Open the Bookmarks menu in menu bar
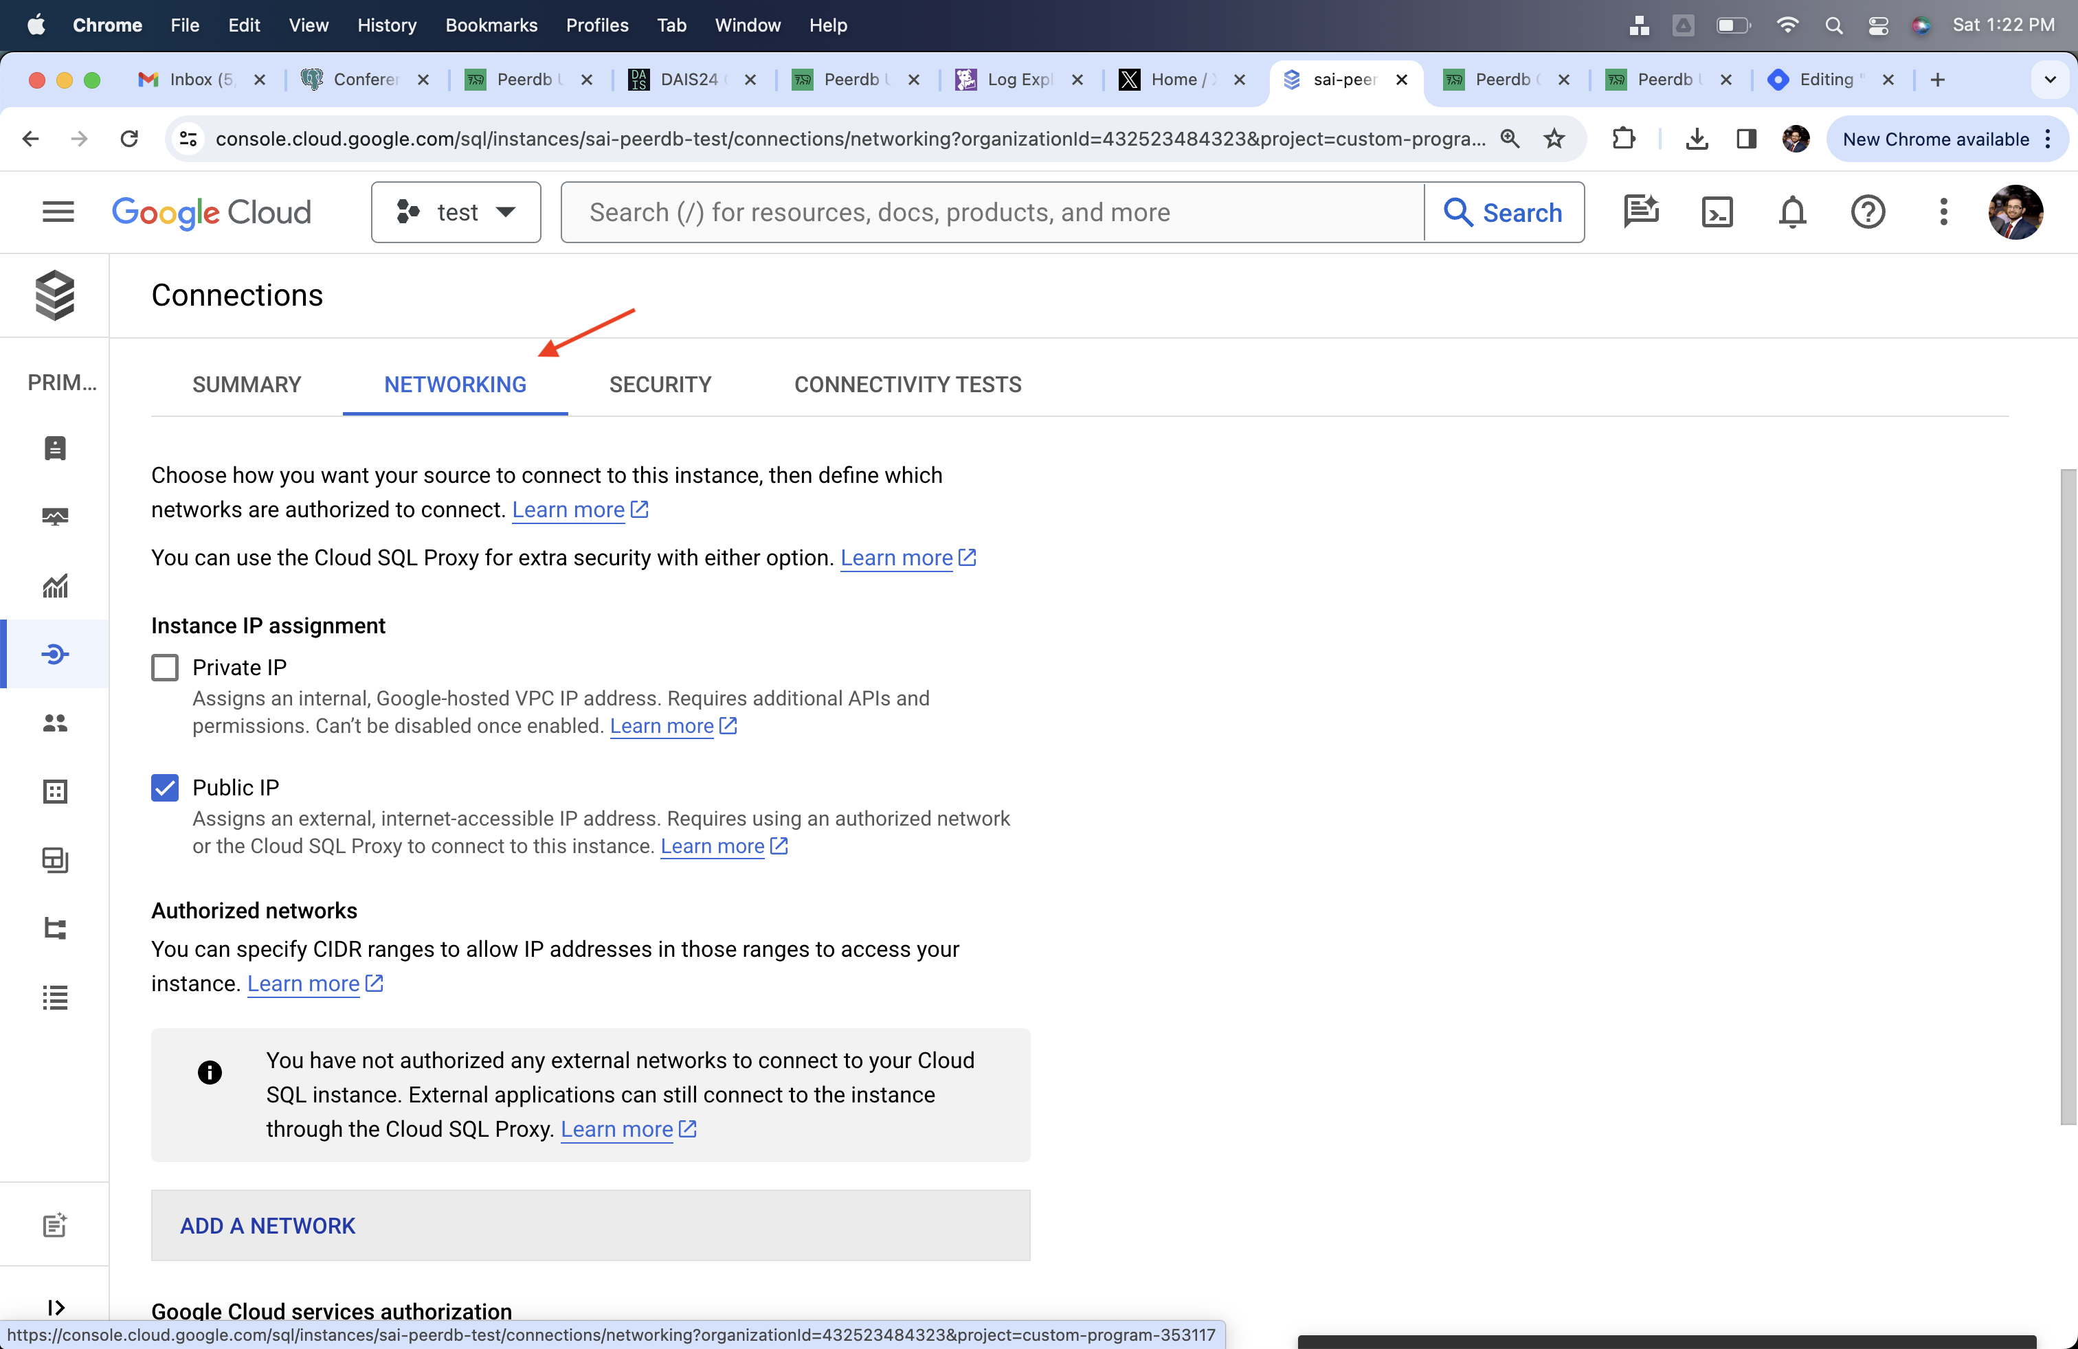The height and width of the screenshot is (1349, 2078). point(491,25)
